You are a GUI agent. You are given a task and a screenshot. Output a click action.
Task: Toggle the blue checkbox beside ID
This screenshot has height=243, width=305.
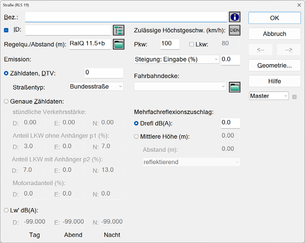pos(6,30)
